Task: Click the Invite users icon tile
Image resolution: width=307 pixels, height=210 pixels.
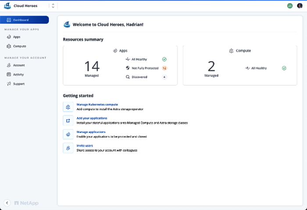Action: pos(68,148)
